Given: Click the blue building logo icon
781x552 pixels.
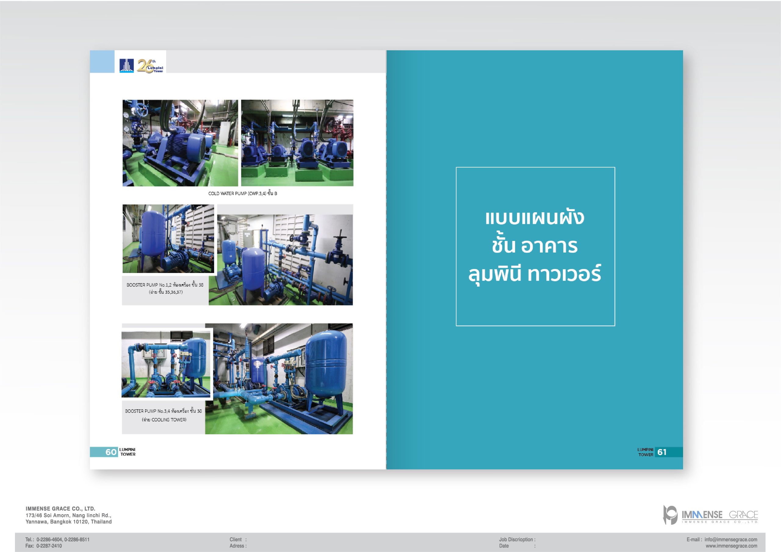Looking at the screenshot, I should pyautogui.click(x=126, y=66).
